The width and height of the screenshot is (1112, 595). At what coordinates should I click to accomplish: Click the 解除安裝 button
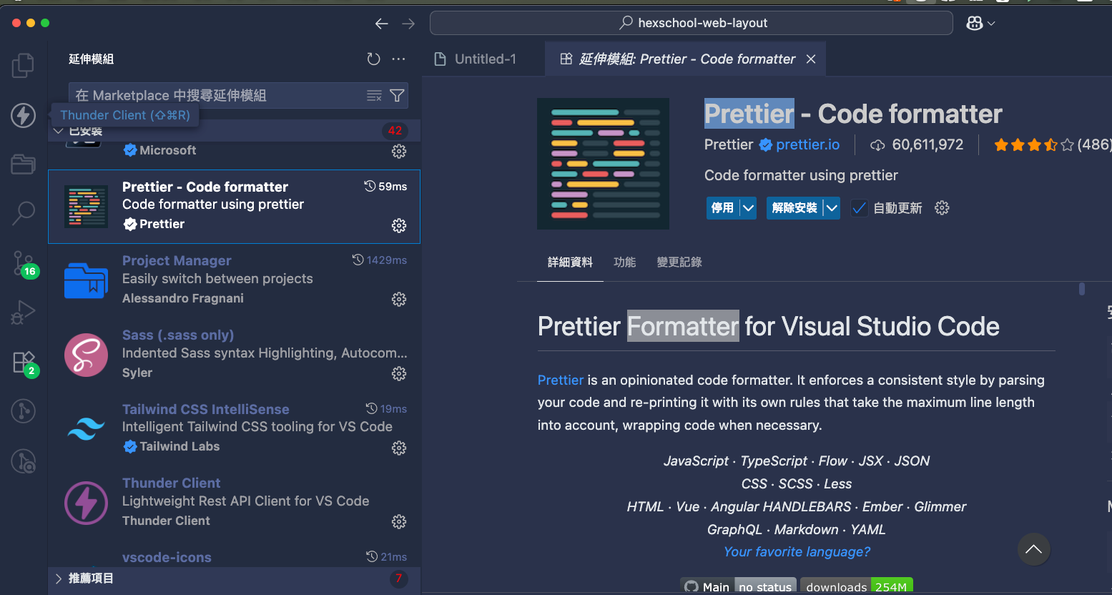(x=794, y=208)
